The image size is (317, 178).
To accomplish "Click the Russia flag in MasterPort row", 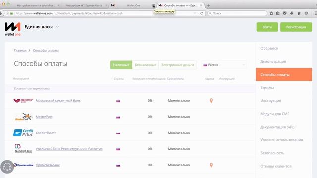I will pos(118,117).
